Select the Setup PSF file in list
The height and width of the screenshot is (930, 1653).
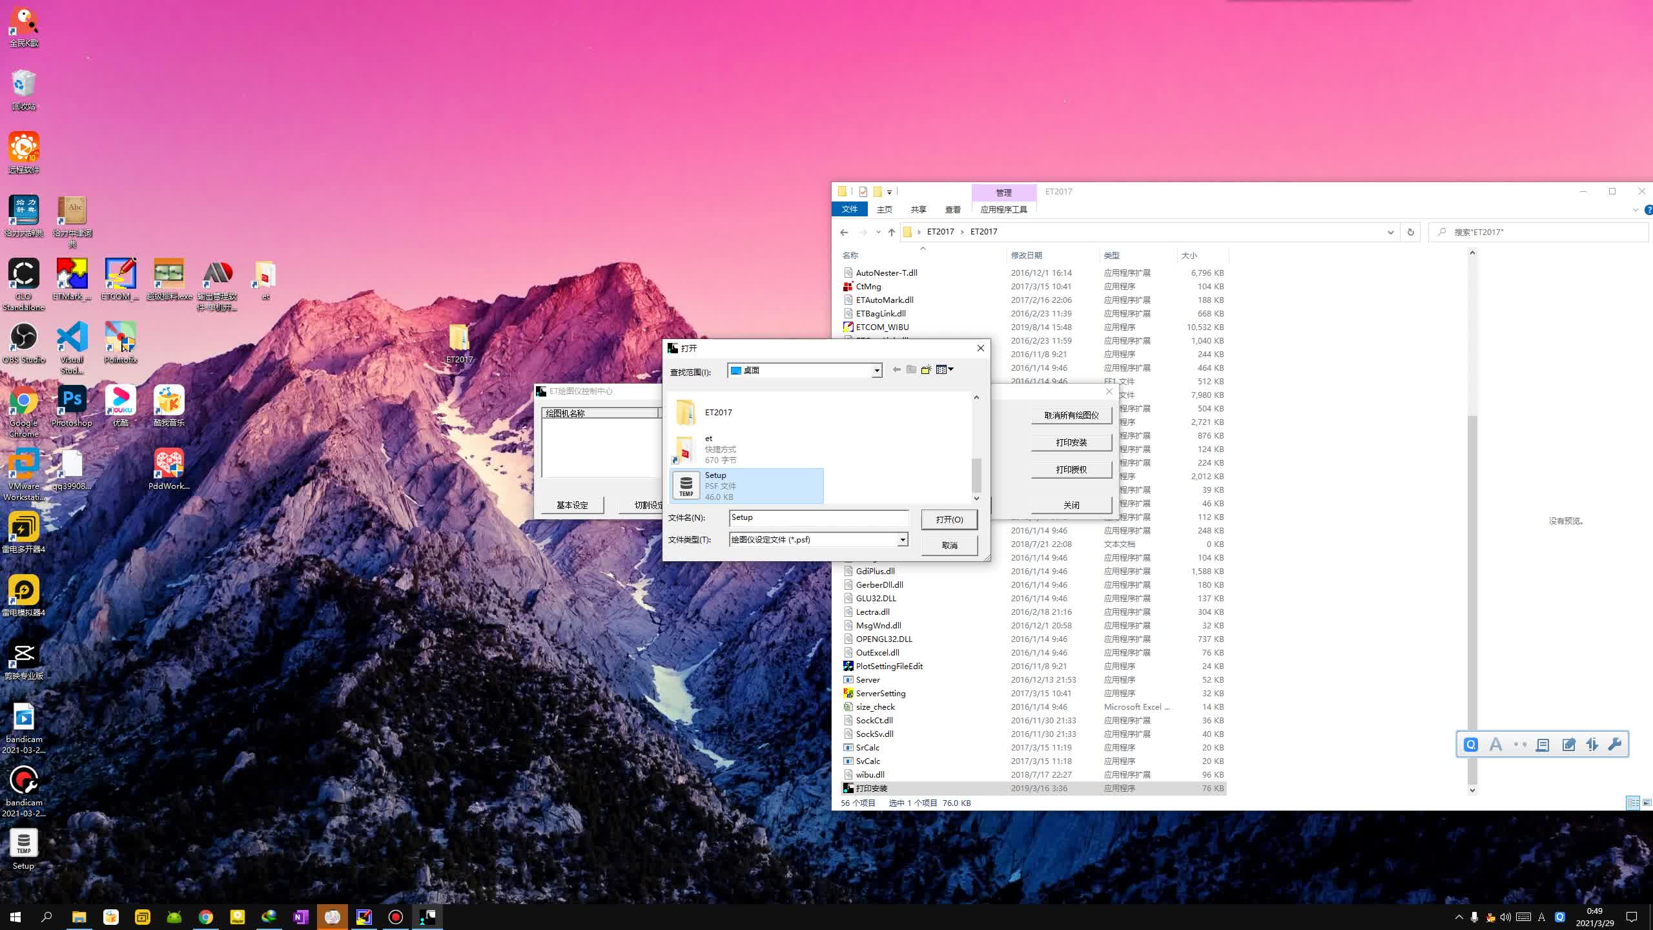[x=746, y=486]
